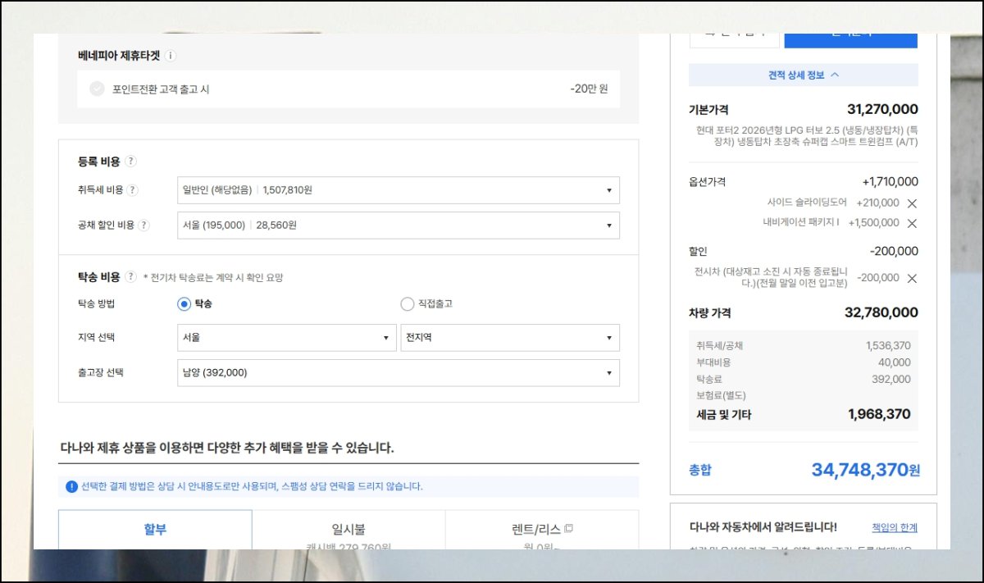This screenshot has height=583, width=984.
Task: Switch to 렌트/리스 payment tab
Action: (542, 530)
